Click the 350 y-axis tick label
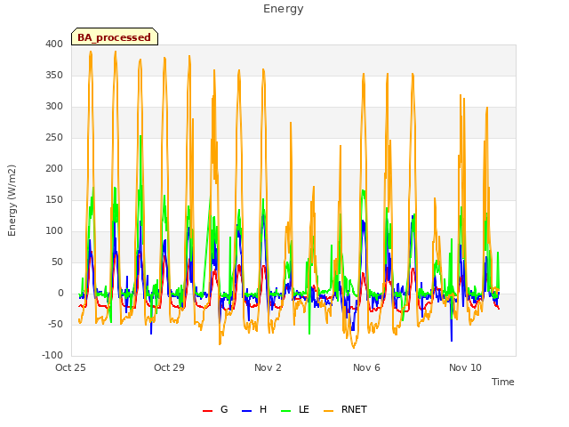 (x=54, y=75)
